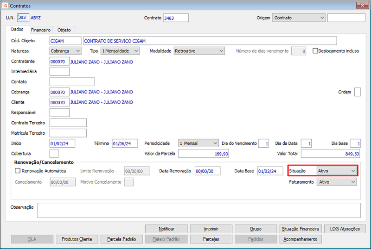Open the Origem dropdown

point(299,18)
